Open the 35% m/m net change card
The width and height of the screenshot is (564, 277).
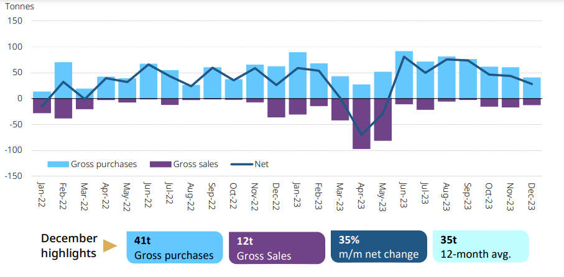point(379,247)
